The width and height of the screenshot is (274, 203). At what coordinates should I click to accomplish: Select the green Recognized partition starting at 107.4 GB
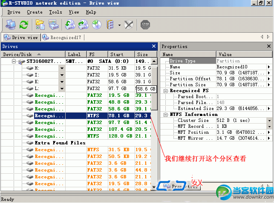tap(76, 130)
